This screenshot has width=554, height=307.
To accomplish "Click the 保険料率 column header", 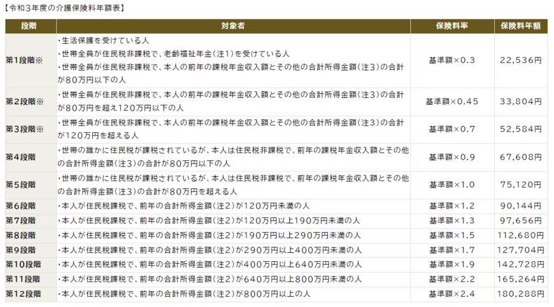I will [x=451, y=26].
